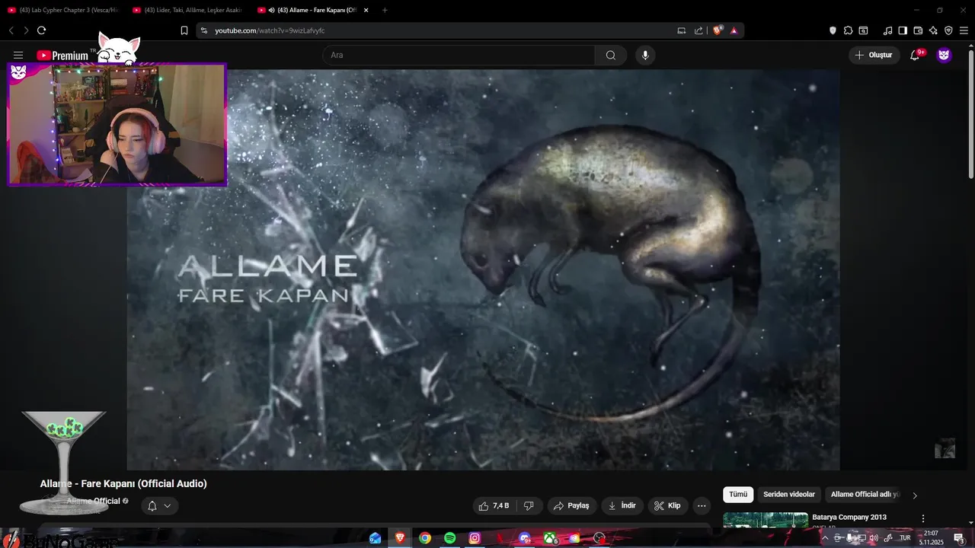
Task: Launch Instagram from the taskbar
Action: (x=475, y=538)
